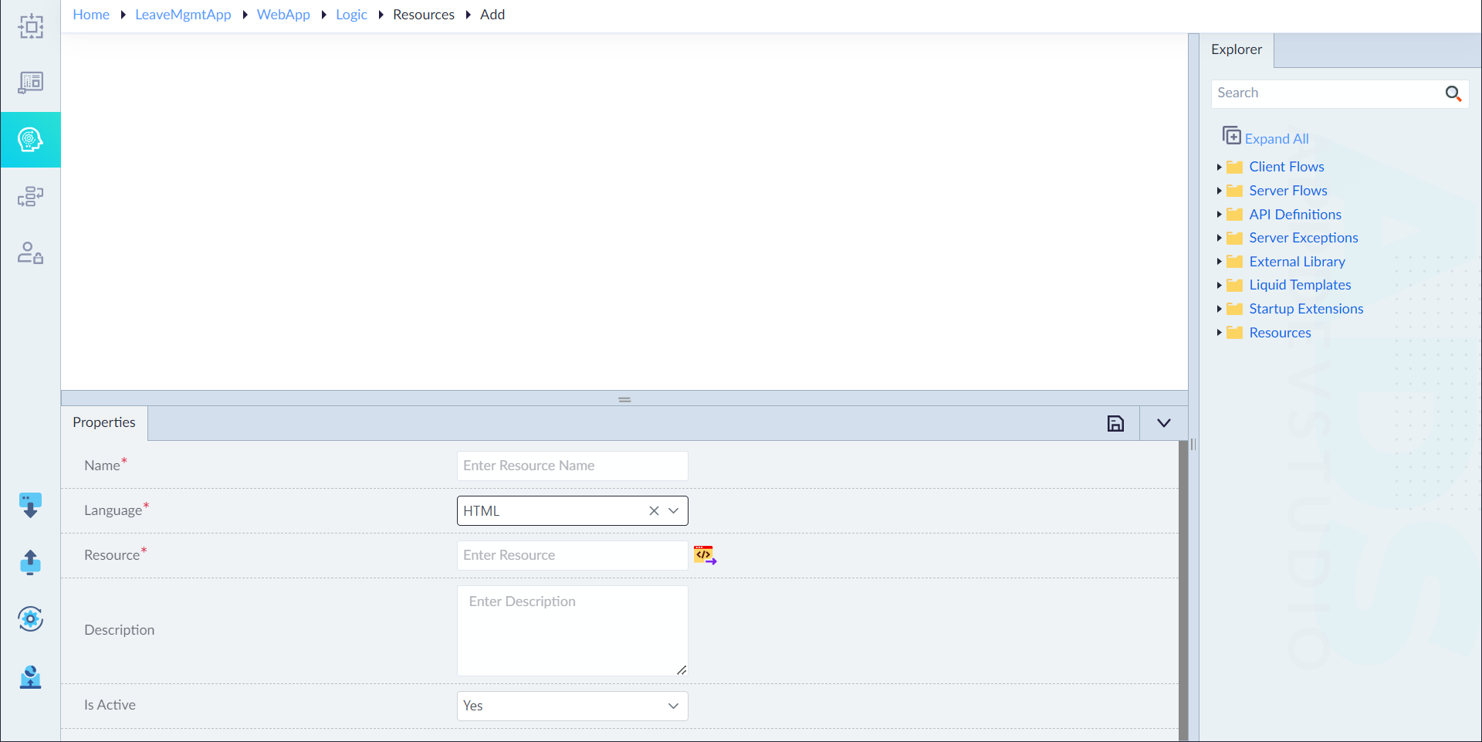Open the workflow diagram icon in sidebar
This screenshot has height=742, width=1482.
point(31,196)
